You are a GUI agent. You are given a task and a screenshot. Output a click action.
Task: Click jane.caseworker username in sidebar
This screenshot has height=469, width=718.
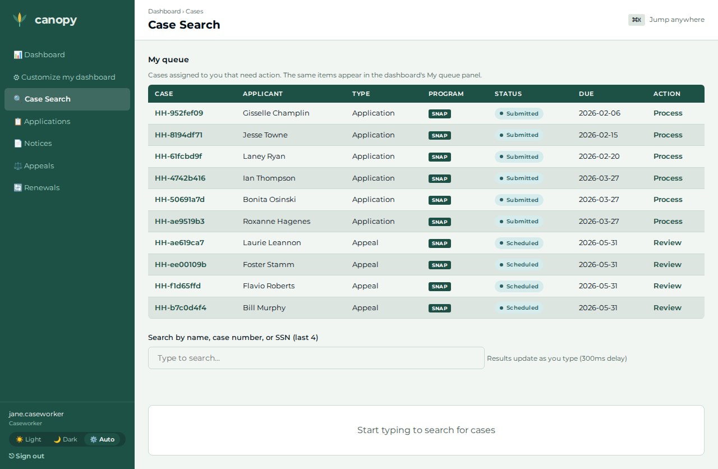[36, 414]
